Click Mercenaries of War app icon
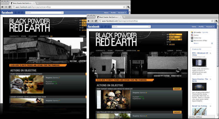This screenshot has height=119, width=219. pyautogui.click(x=192, y=41)
